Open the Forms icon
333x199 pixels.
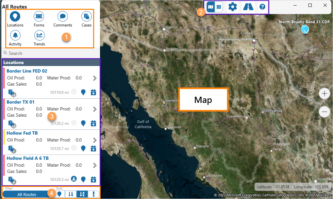[39, 16]
